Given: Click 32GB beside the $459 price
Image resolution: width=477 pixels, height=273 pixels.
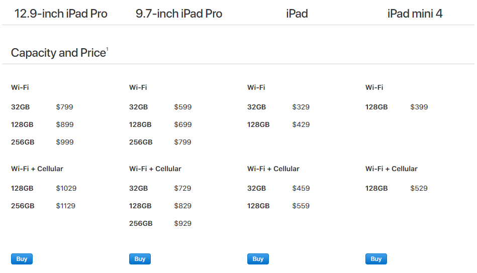Looking at the screenshot, I should pos(256,188).
